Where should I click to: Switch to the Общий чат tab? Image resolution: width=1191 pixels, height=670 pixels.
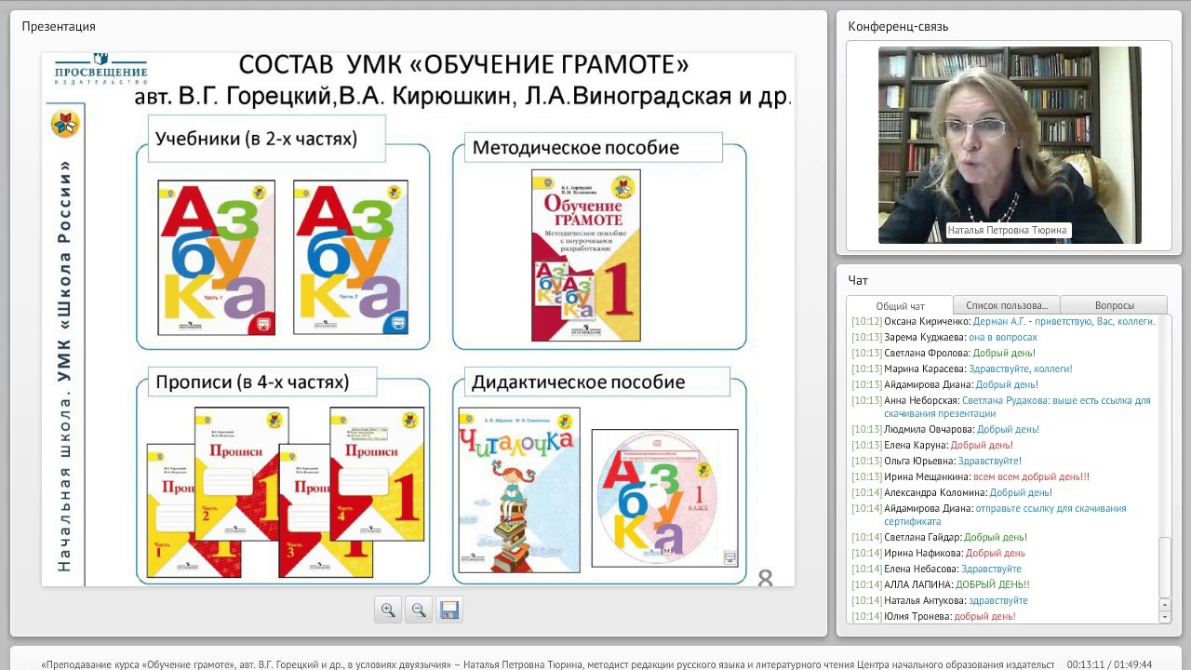pos(900,305)
